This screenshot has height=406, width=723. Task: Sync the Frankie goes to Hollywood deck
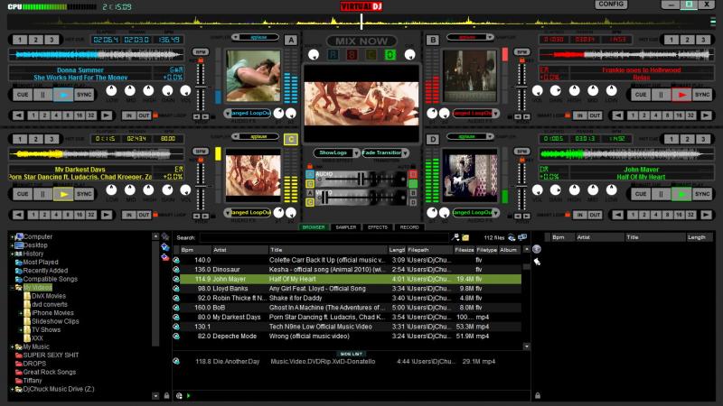tap(702, 95)
